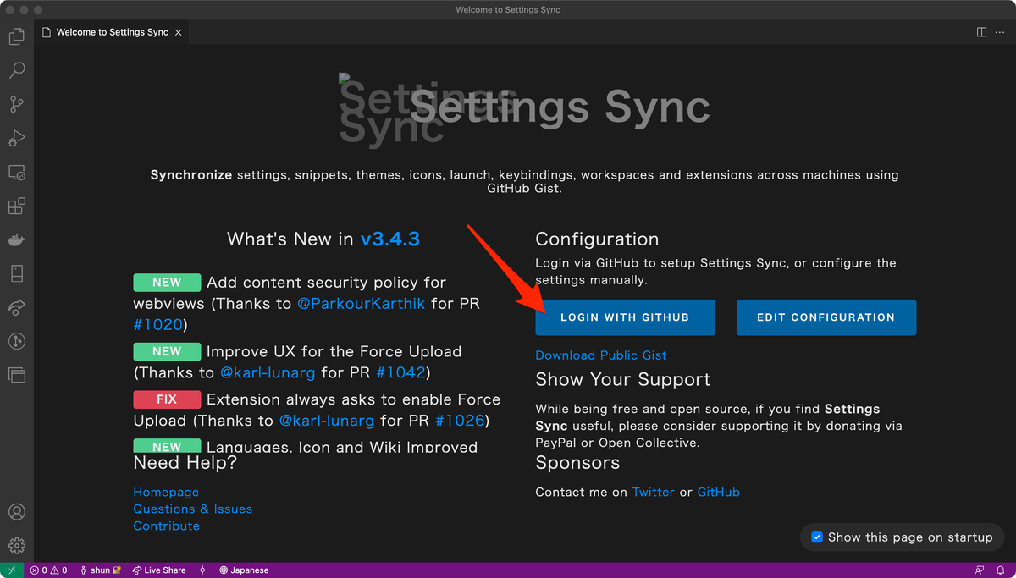The image size is (1016, 578).
Task: Click the Japanese language status item
Action: point(244,570)
